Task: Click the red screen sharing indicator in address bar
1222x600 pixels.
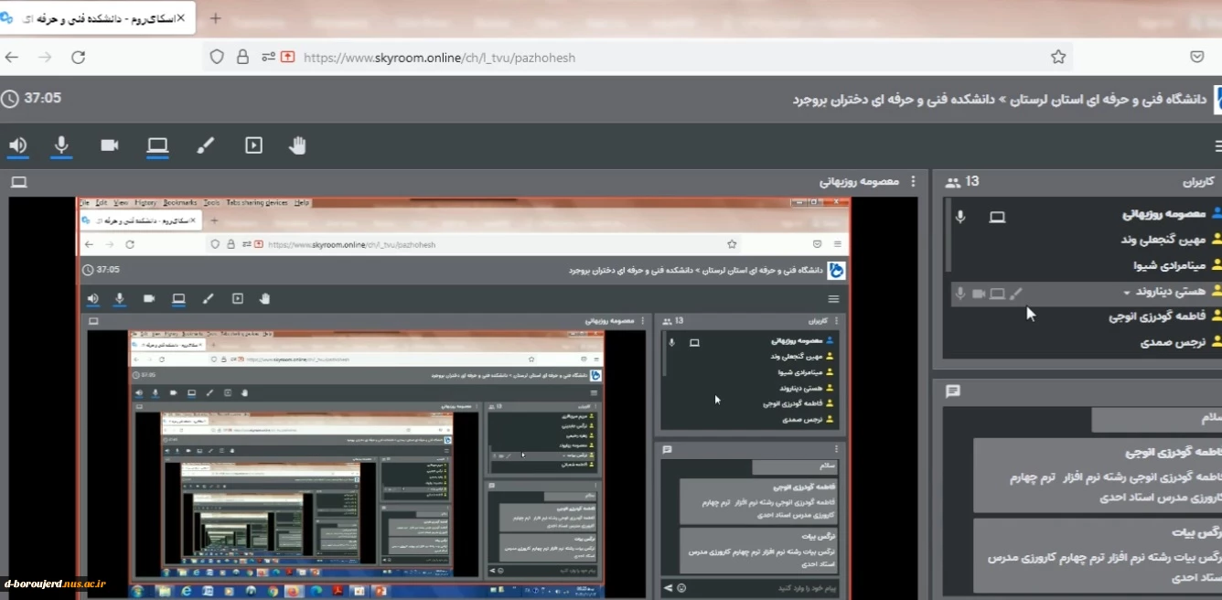Action: point(288,57)
